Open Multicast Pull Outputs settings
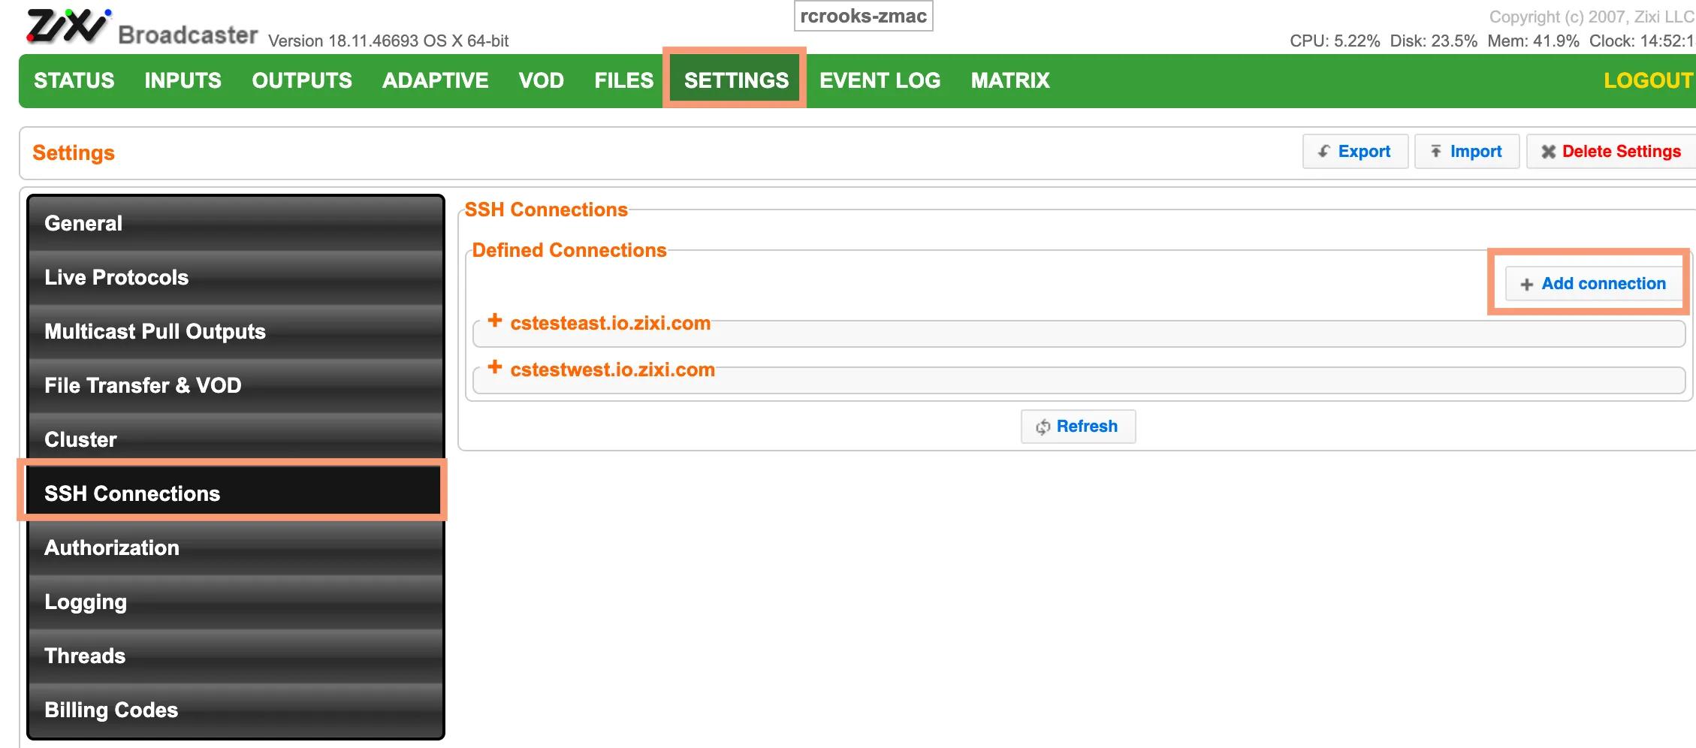Screen dimensions: 1696x748 [x=236, y=332]
